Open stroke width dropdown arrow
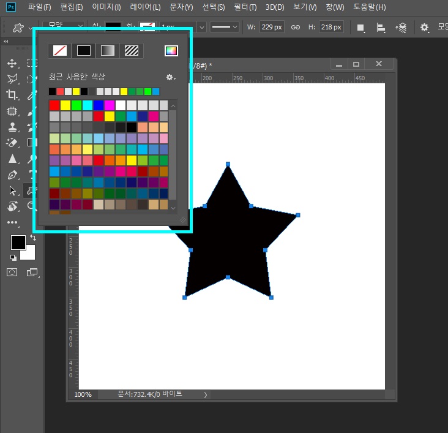The image size is (448, 433). coord(202,28)
